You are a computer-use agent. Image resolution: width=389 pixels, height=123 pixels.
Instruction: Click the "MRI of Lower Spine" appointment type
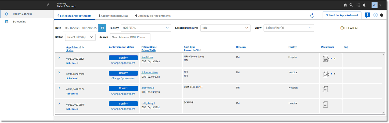pos(194,57)
